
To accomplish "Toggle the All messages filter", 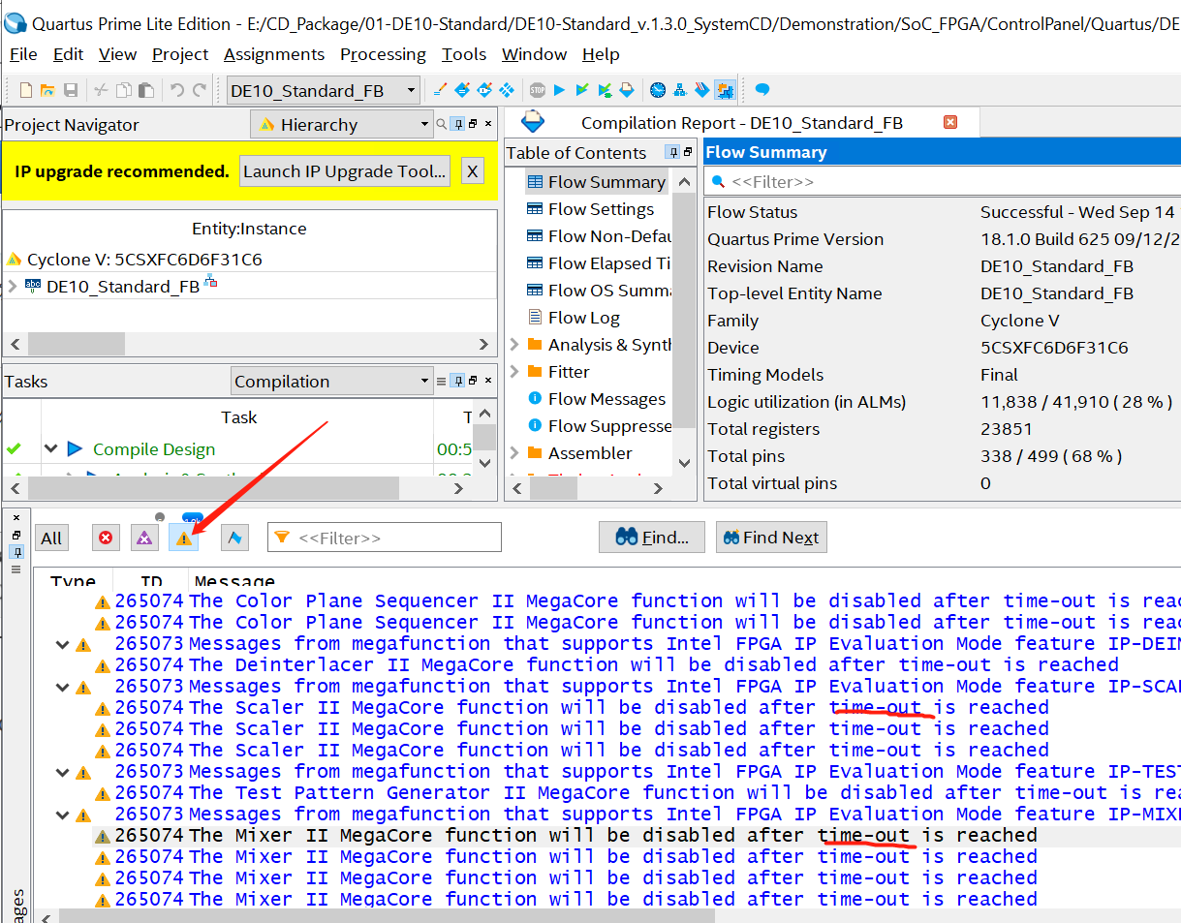I will coord(51,538).
